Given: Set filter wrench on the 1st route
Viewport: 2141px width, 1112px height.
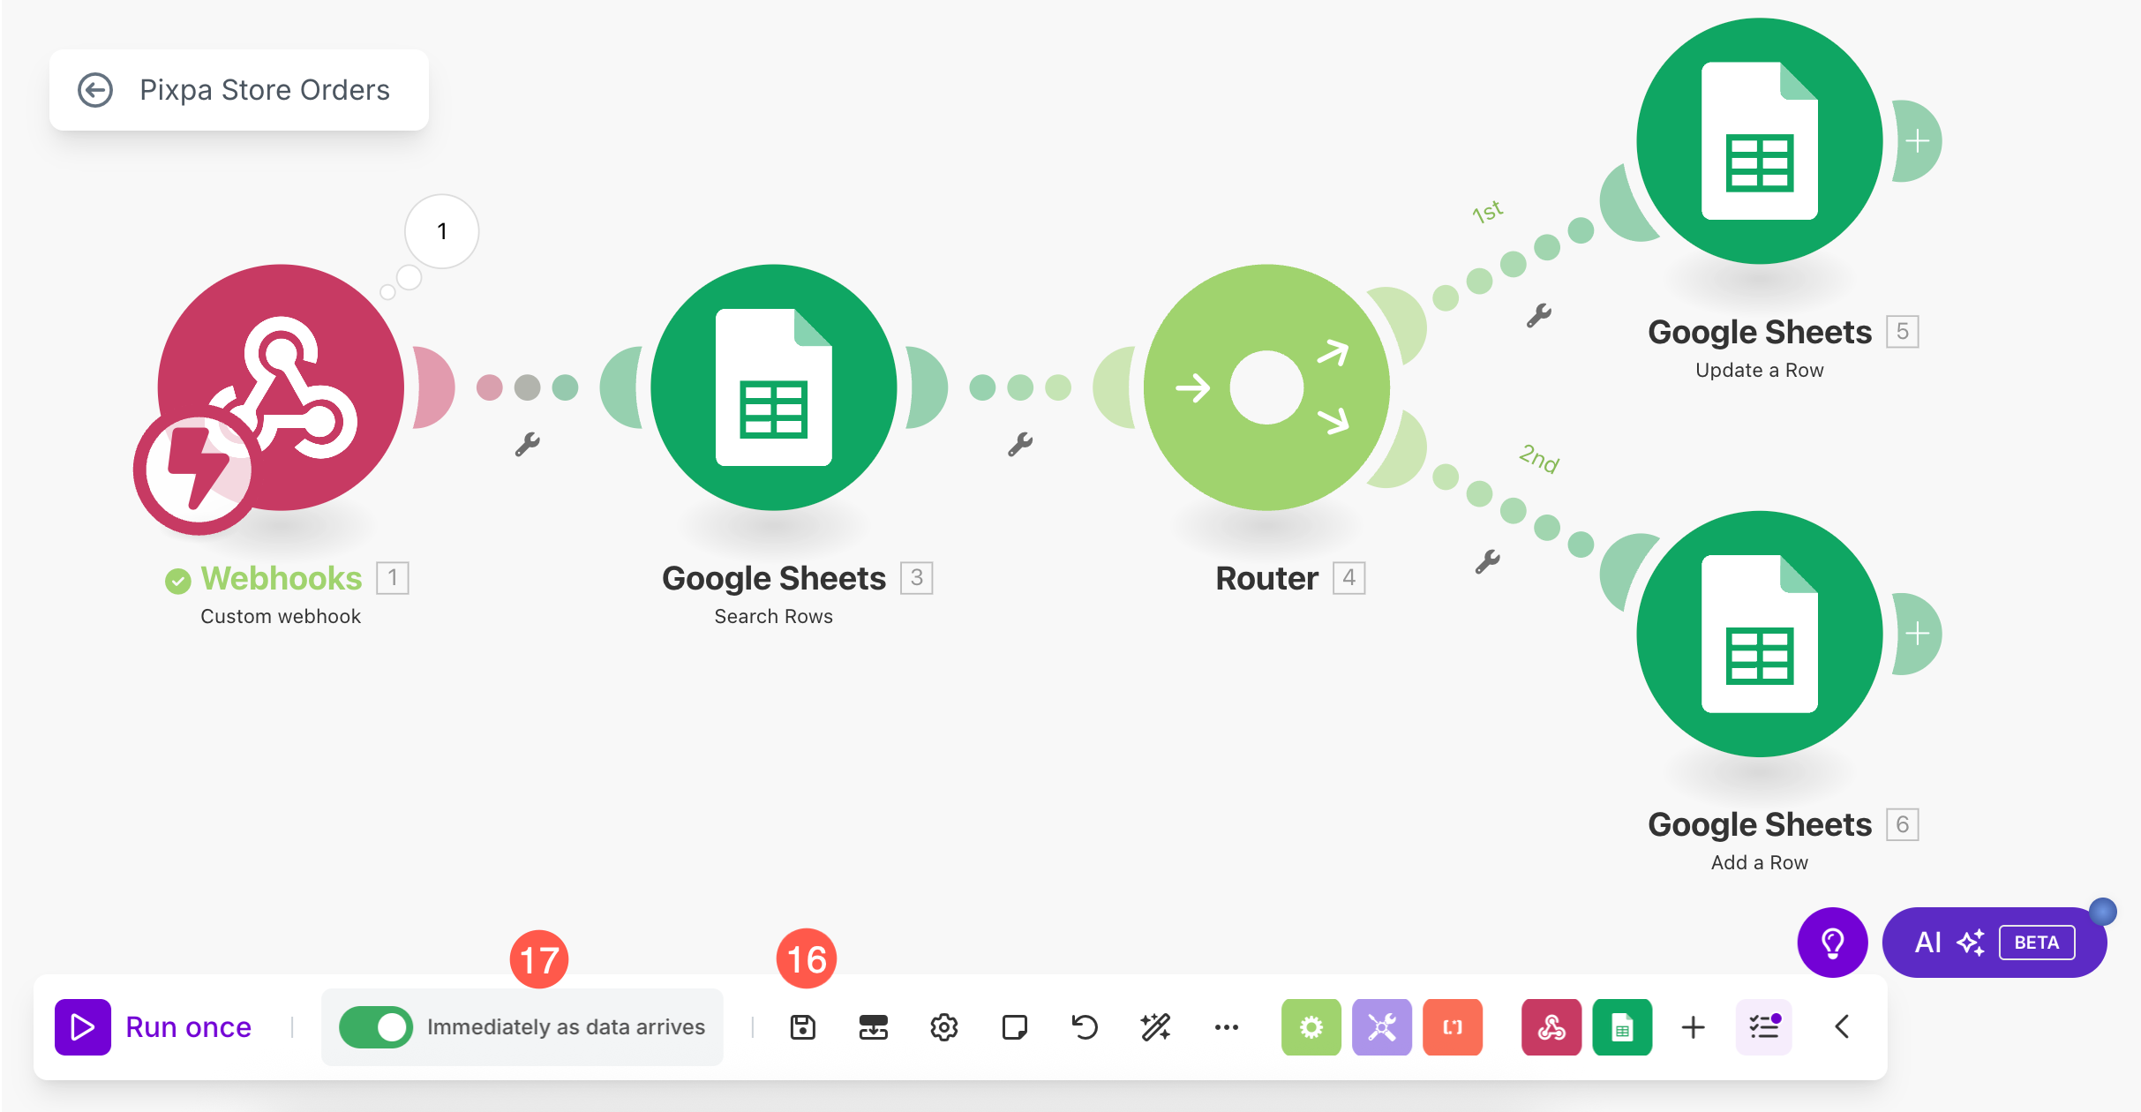Looking at the screenshot, I should [x=1539, y=316].
